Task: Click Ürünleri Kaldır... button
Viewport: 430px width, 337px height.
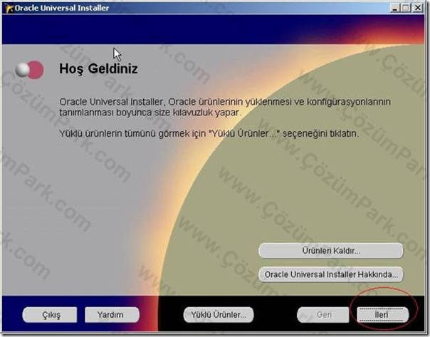Action: pos(331,251)
